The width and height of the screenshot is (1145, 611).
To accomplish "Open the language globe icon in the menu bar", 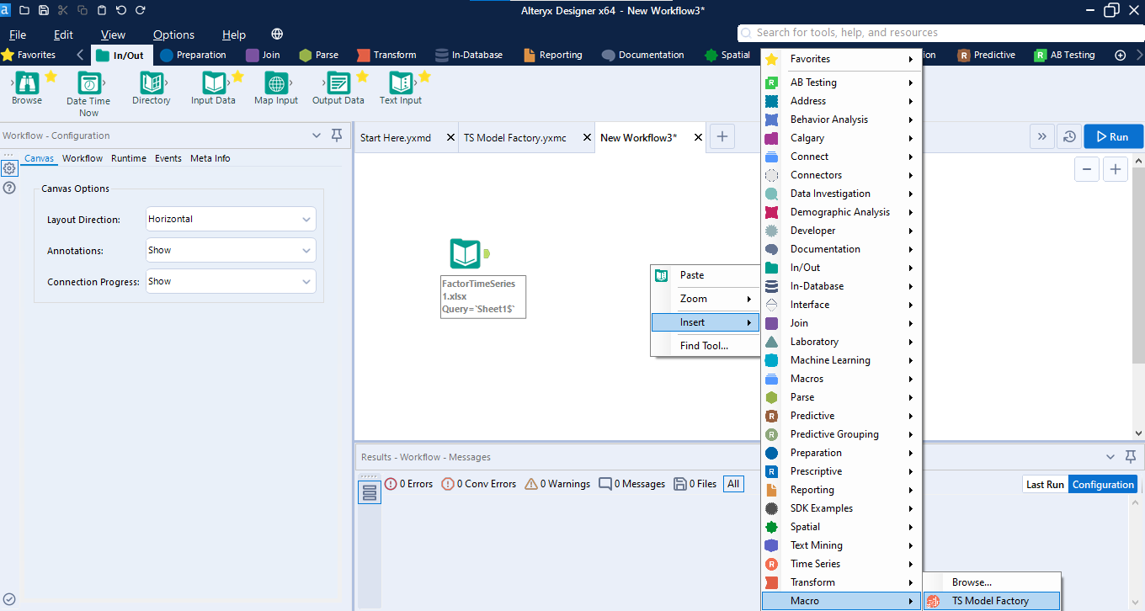I will point(276,35).
